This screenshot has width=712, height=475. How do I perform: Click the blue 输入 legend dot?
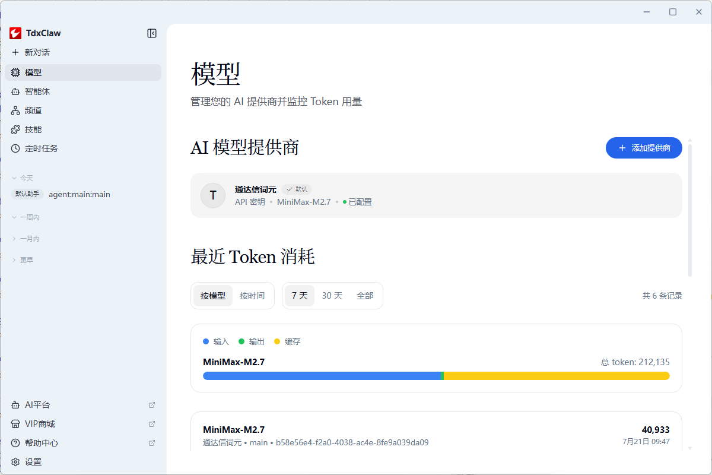pyautogui.click(x=206, y=341)
